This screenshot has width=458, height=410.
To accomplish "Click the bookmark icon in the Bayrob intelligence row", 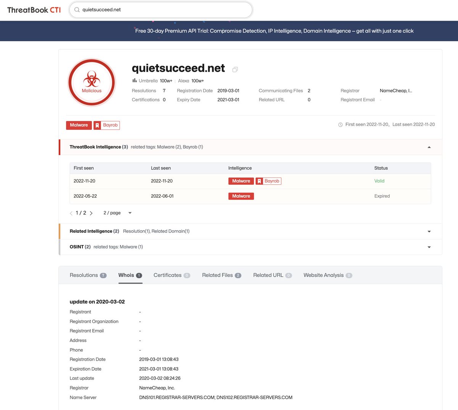I will 259,181.
